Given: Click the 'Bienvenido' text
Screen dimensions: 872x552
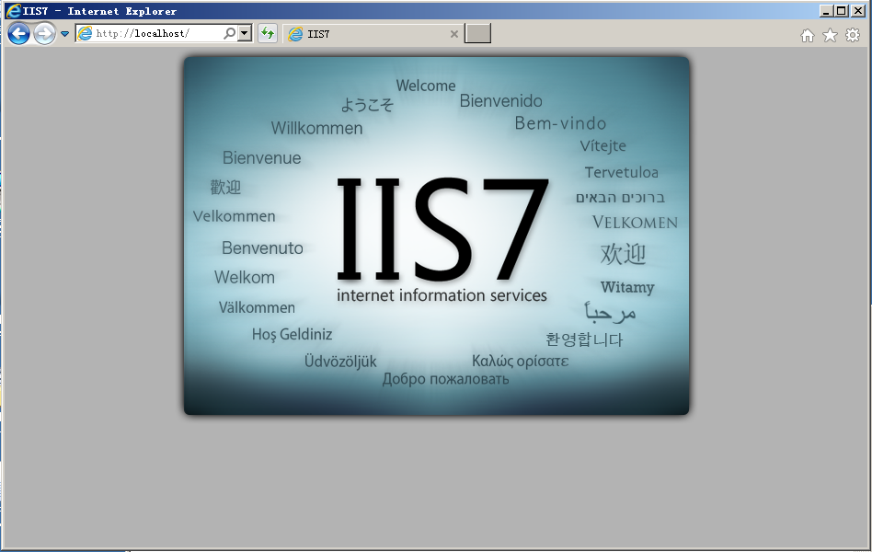Looking at the screenshot, I should point(500,100).
